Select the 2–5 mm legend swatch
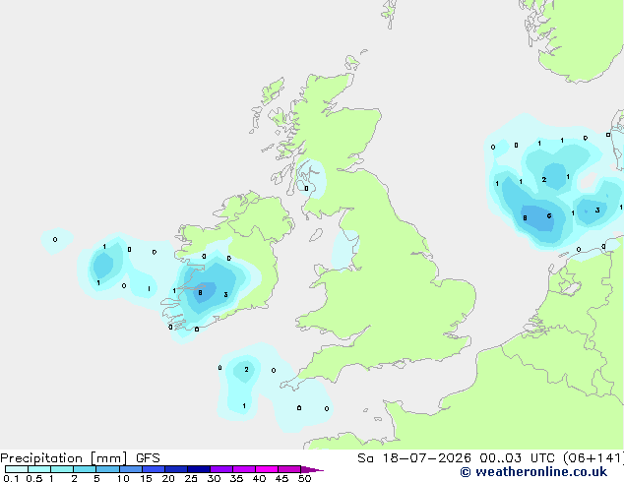This screenshot has width=624, height=482. click(x=85, y=469)
